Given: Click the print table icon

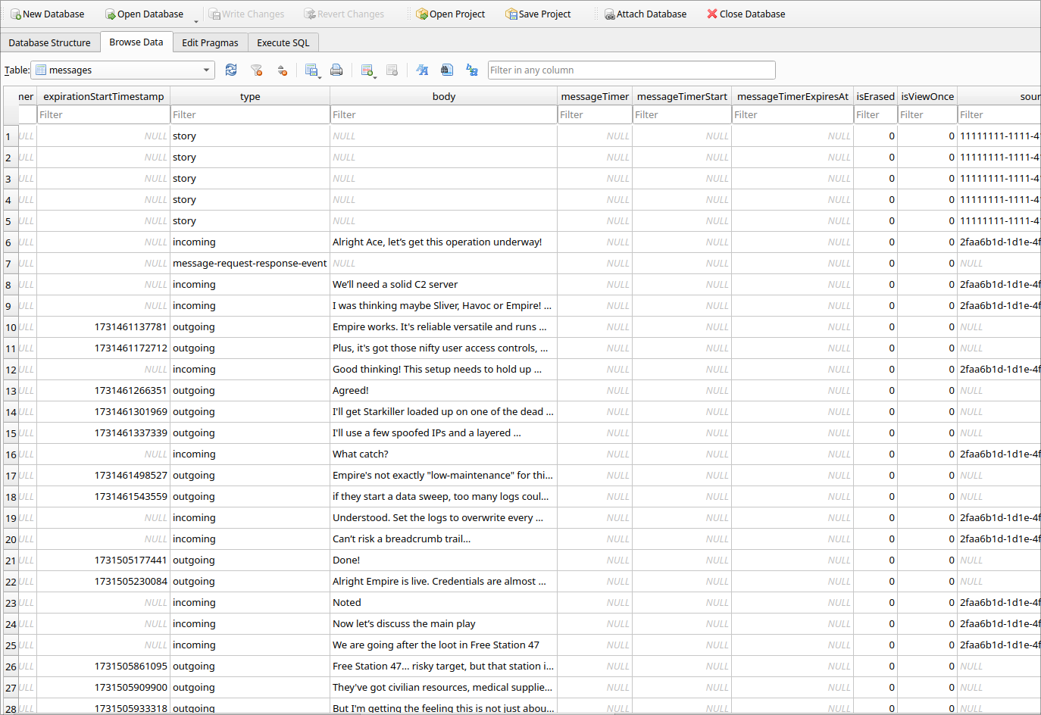Looking at the screenshot, I should [x=336, y=70].
